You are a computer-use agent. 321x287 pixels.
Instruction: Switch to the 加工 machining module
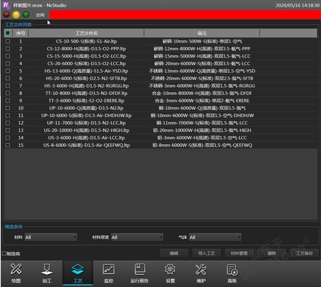(47, 273)
